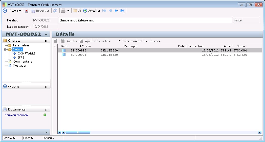Collapse the Détails tree node
This screenshot has height=142, width=265.
pos(5,50)
